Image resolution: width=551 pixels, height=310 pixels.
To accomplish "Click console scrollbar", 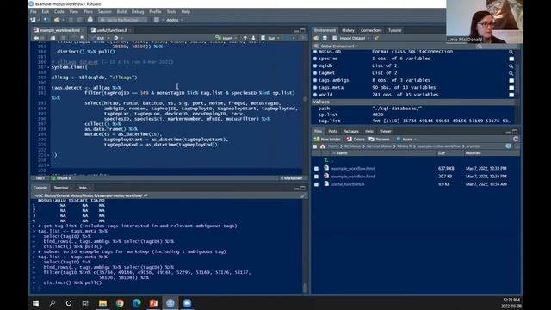I will [305, 288].
